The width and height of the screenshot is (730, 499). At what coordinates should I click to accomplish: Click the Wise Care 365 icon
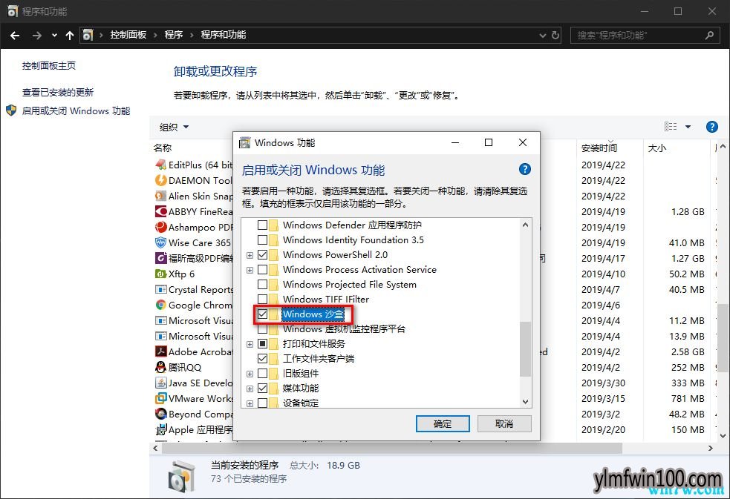tap(160, 242)
